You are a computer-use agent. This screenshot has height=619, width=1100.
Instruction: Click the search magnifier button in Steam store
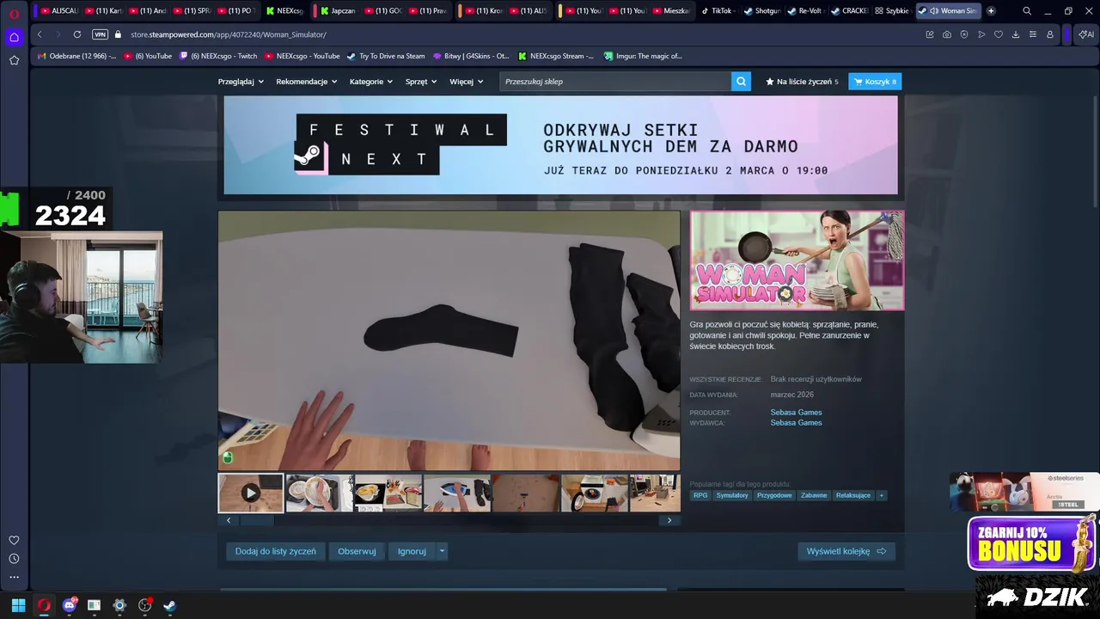pos(741,82)
